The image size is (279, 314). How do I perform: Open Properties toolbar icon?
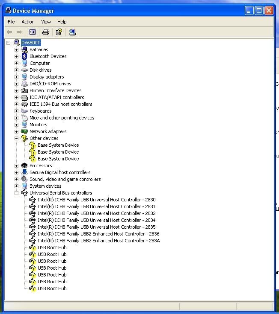[59, 32]
